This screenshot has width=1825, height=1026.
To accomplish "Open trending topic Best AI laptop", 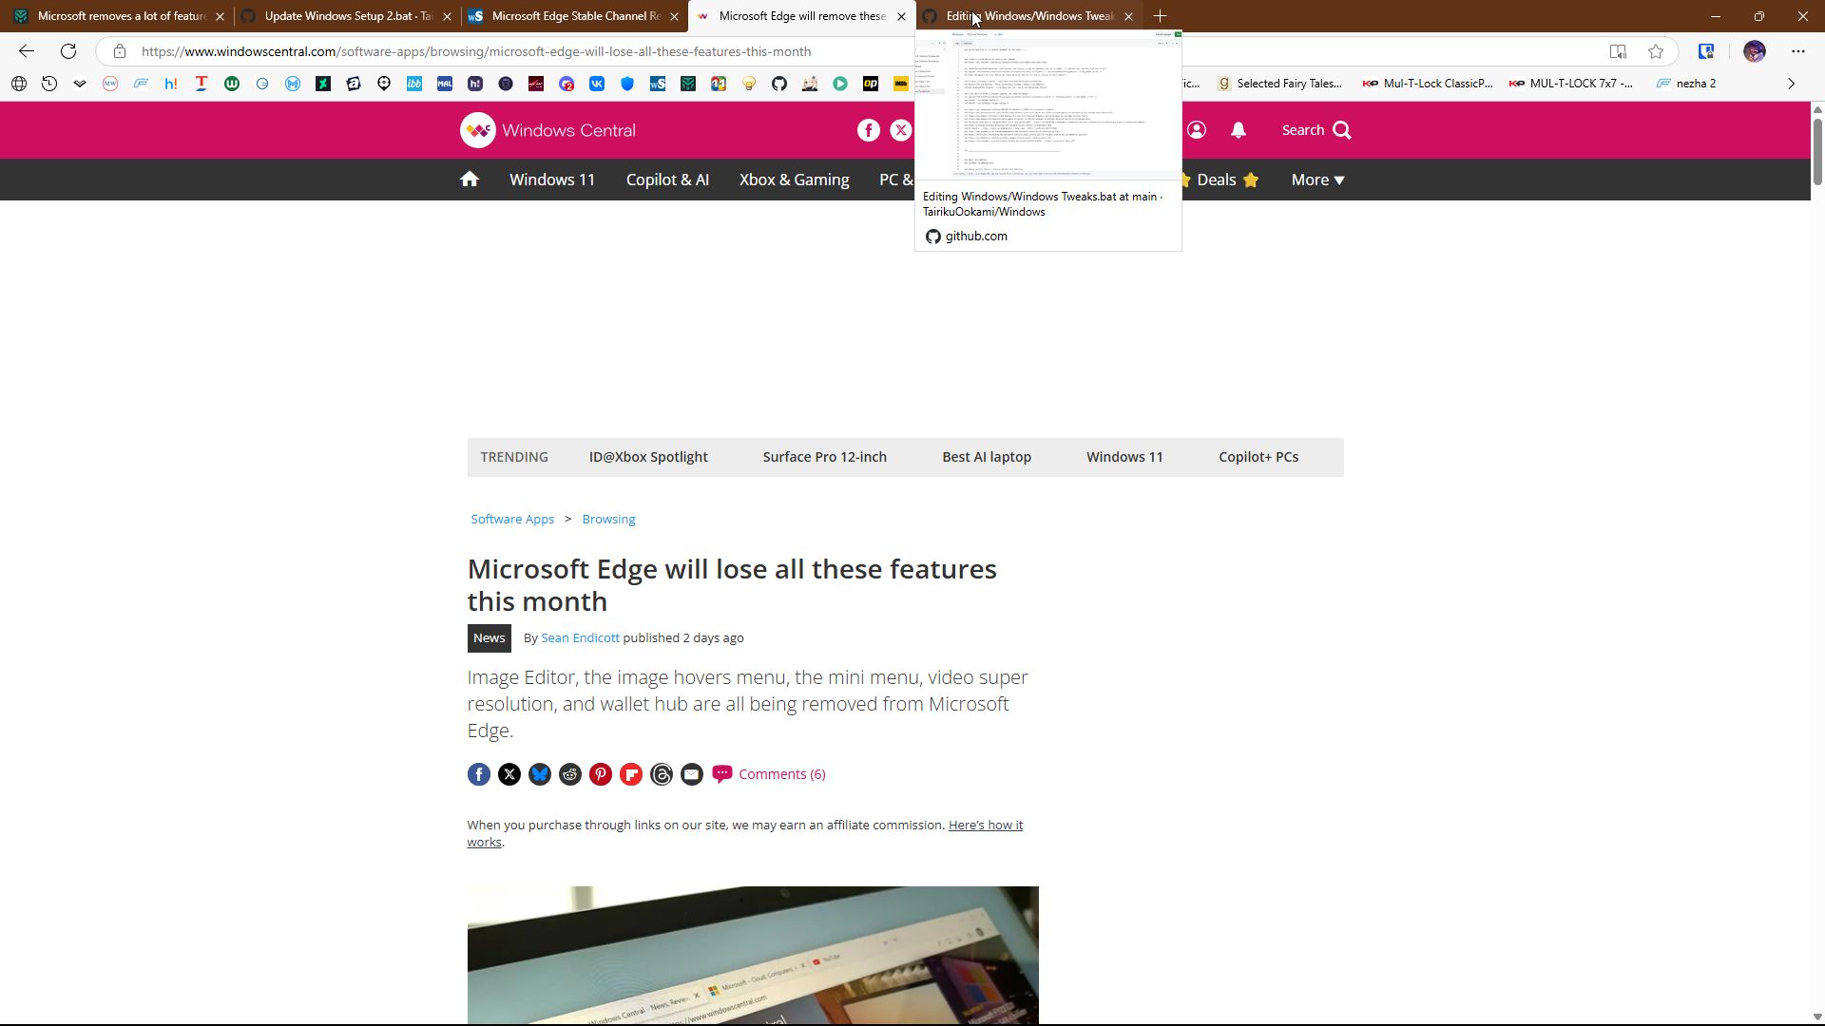I will 987,457.
